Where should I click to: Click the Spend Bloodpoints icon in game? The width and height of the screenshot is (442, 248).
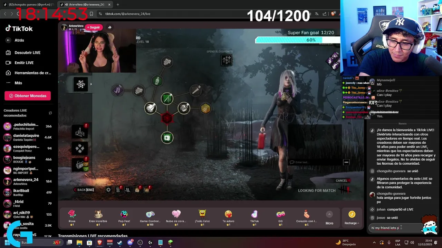click(x=227, y=60)
